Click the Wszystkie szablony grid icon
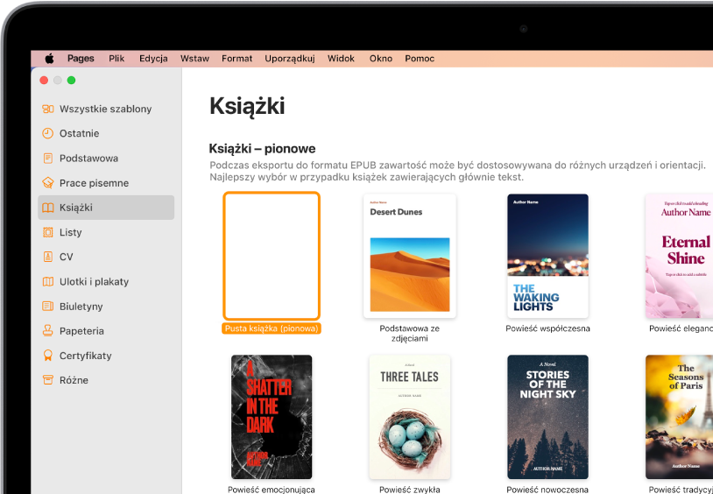Image resolution: width=713 pixels, height=494 pixels. pyautogui.click(x=48, y=109)
